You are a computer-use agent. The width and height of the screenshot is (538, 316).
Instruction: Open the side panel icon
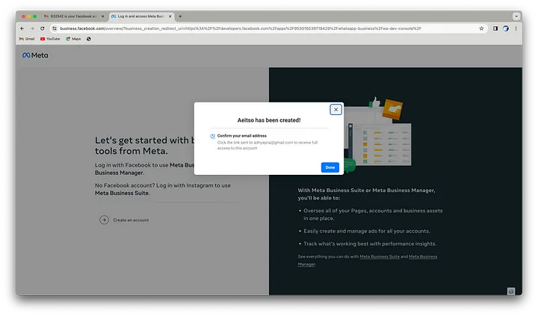click(495, 28)
